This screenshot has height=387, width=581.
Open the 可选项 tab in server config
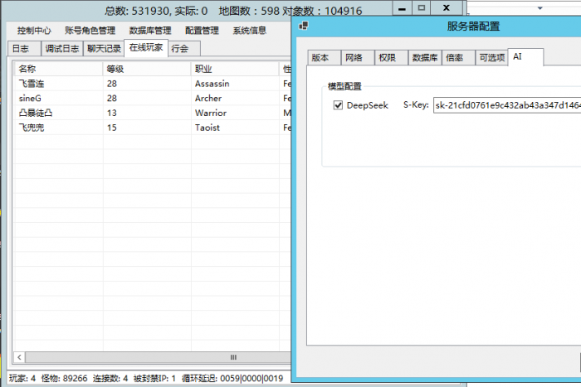click(x=491, y=58)
